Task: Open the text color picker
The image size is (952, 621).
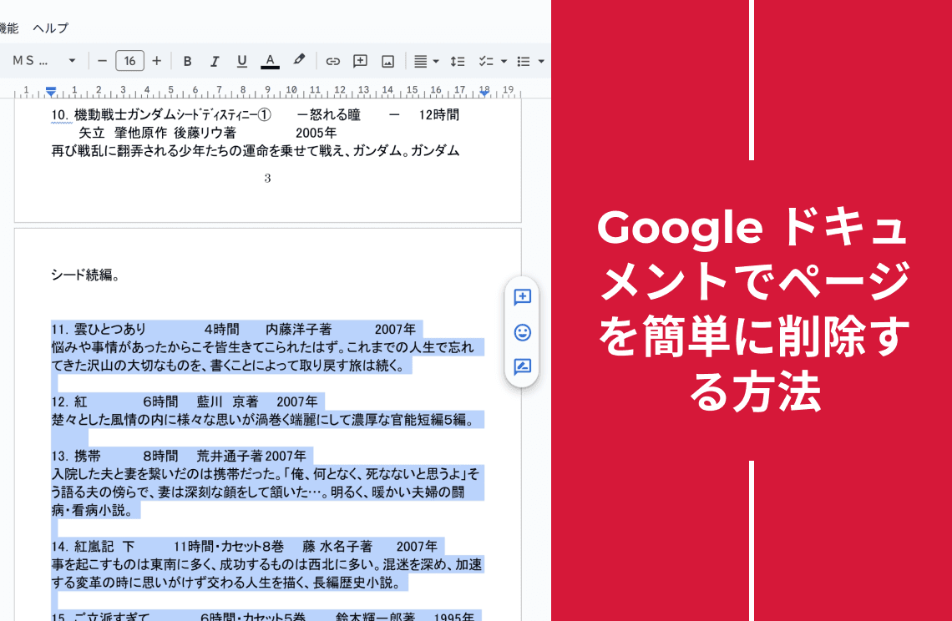Action: point(270,61)
